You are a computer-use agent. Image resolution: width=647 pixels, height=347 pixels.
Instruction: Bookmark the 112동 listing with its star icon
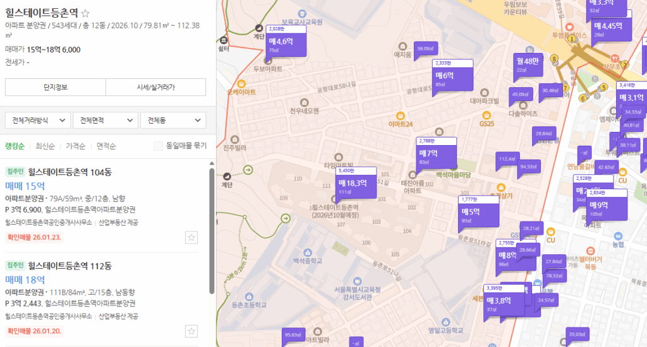pyautogui.click(x=192, y=331)
